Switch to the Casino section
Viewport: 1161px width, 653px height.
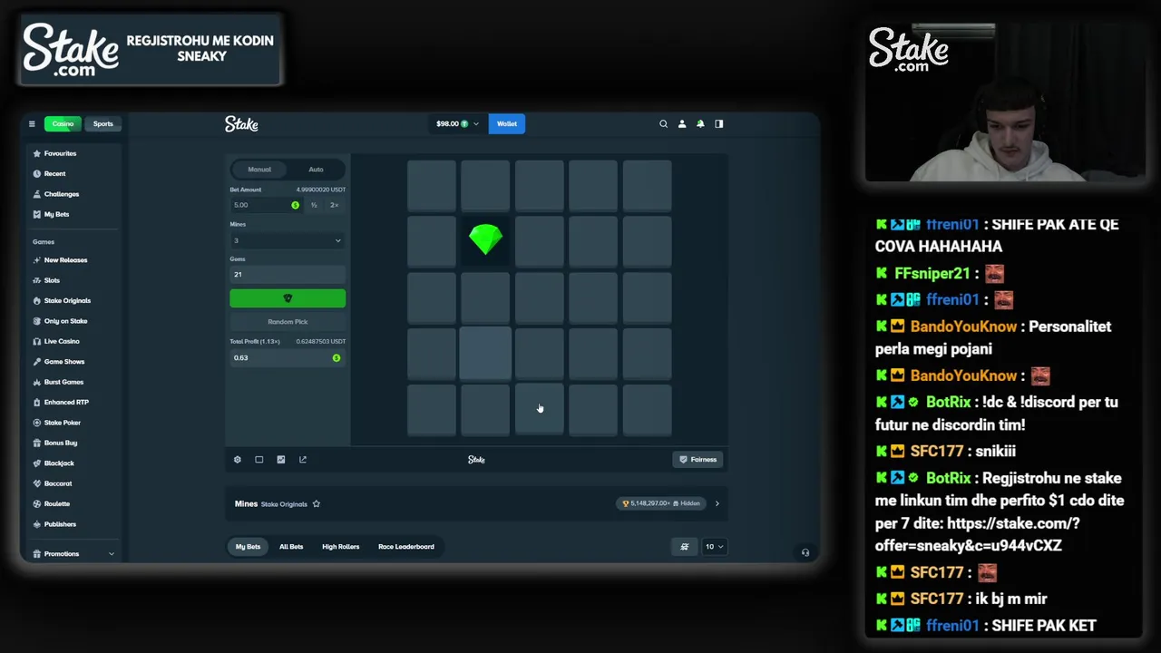click(x=63, y=124)
